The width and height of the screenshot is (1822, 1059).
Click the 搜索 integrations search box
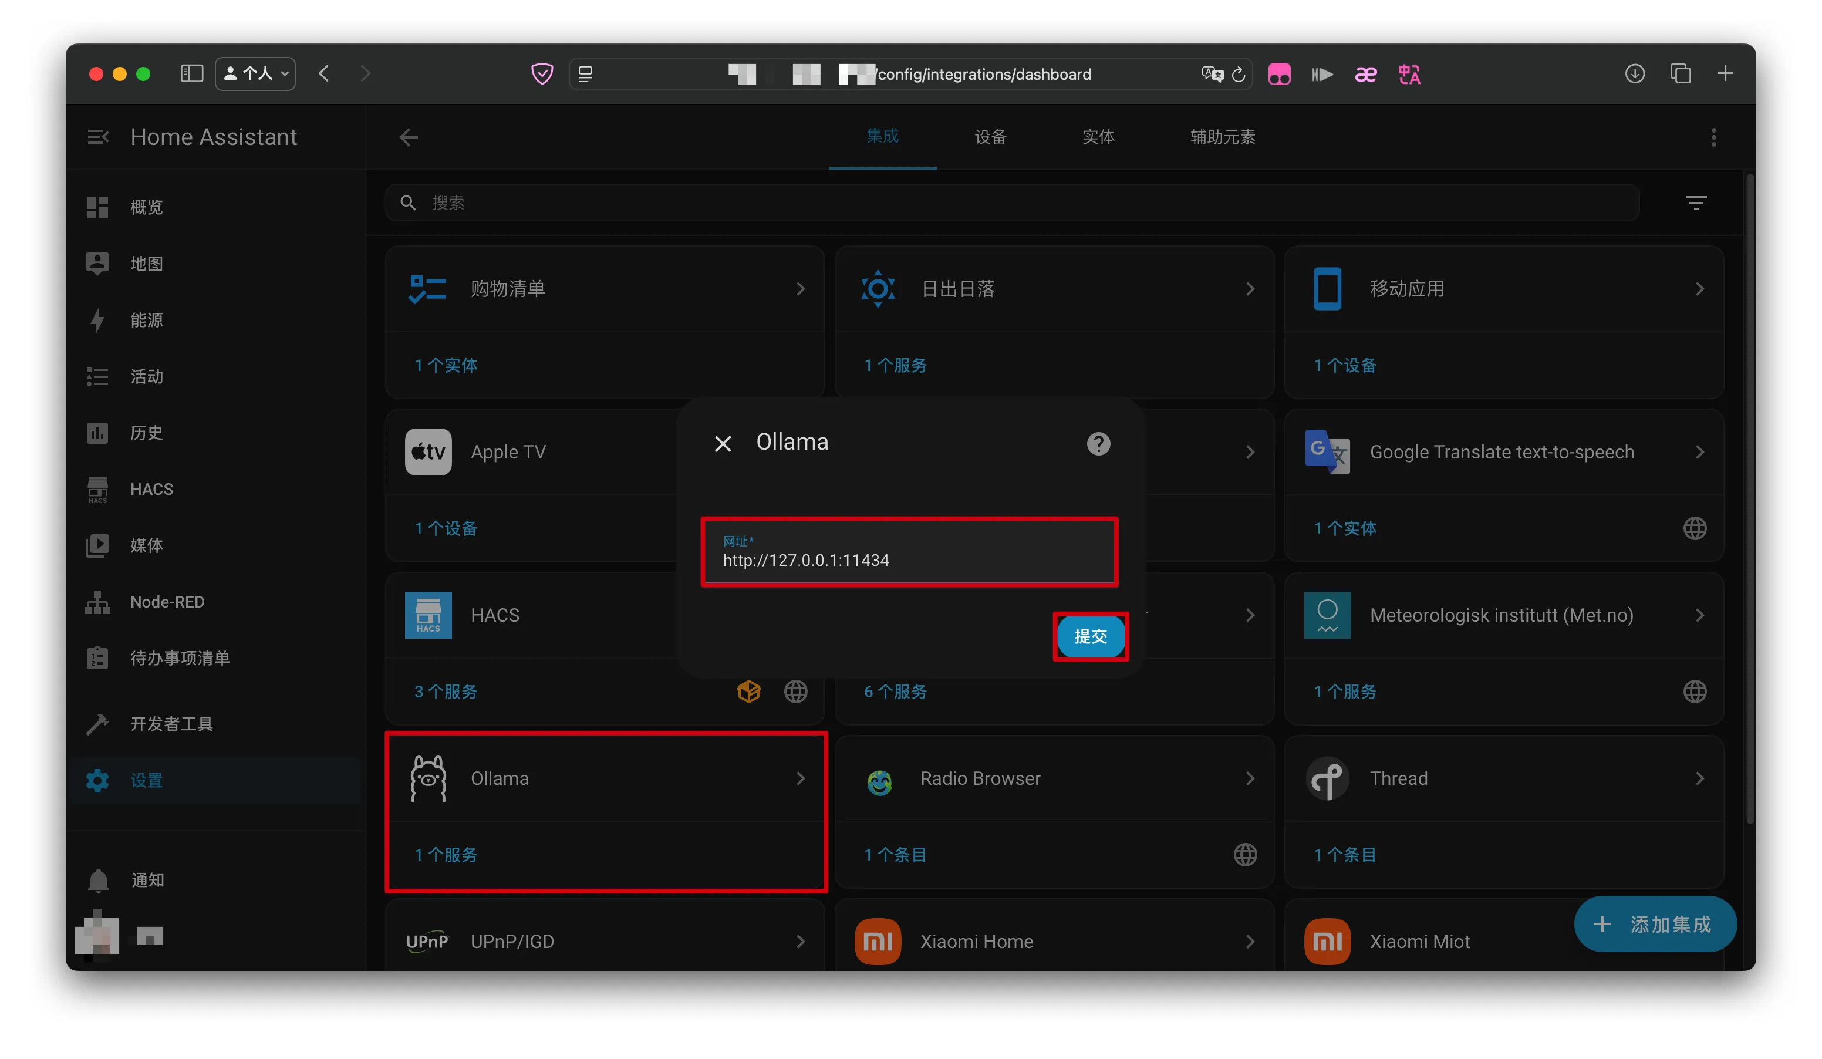(1012, 203)
